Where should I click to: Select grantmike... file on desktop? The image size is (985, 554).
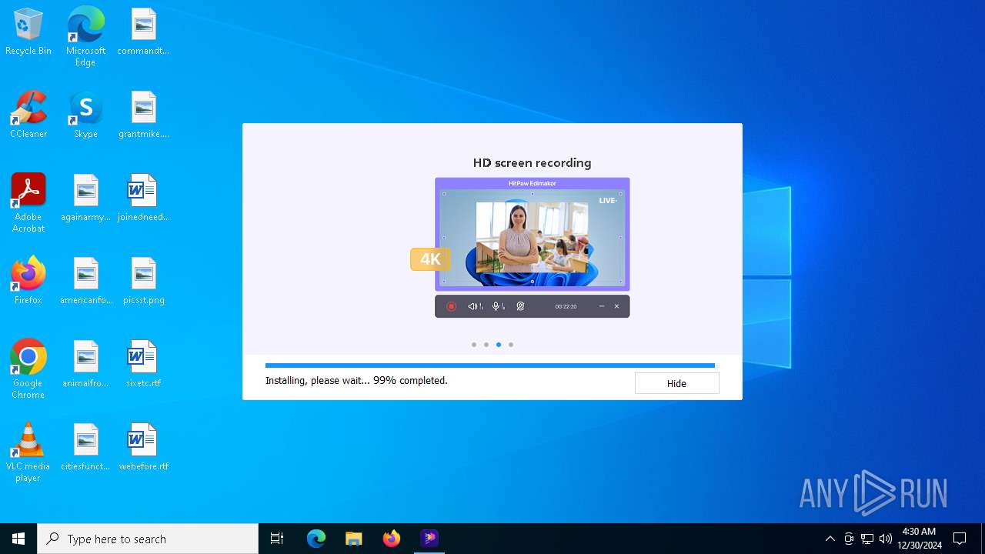coord(143,115)
